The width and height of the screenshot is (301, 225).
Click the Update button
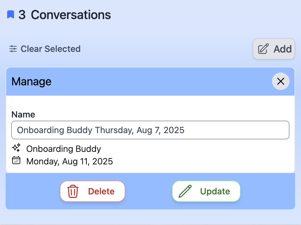pos(206,191)
